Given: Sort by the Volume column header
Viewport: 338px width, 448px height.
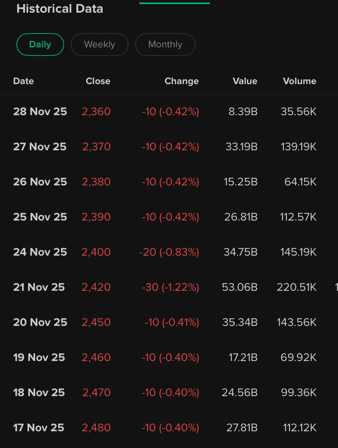Looking at the screenshot, I should click(x=299, y=81).
